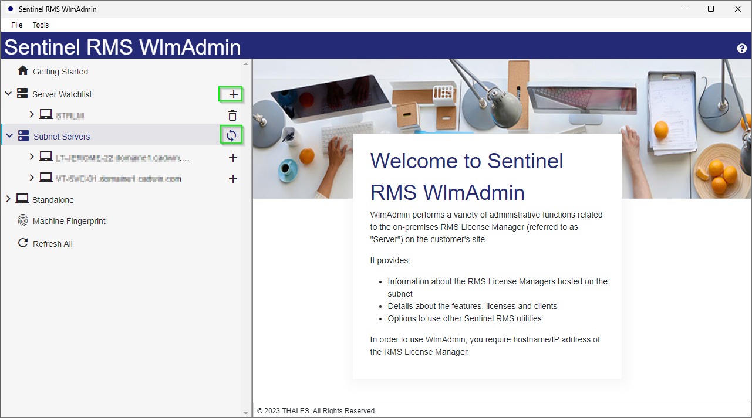Click the sidebar scrollbar down arrow
This screenshot has width=752, height=418.
(x=246, y=413)
